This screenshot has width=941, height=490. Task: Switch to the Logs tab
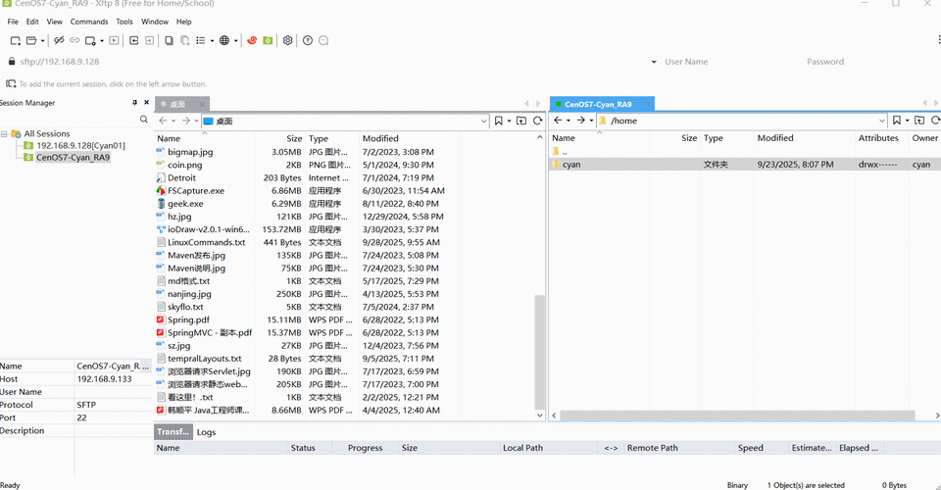(206, 432)
